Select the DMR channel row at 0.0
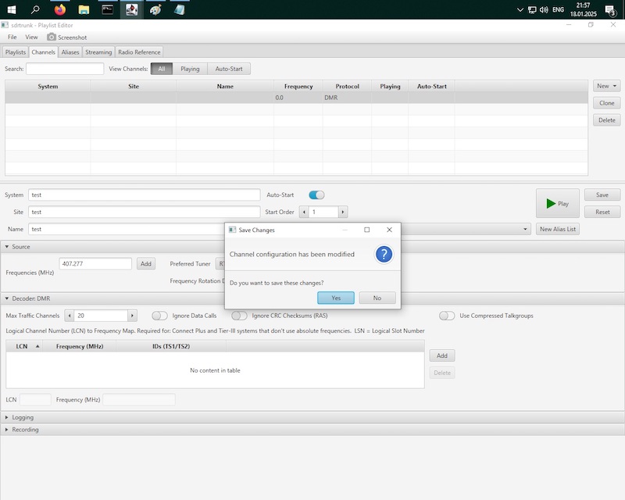Screen dimensions: 625x500 coord(296,98)
